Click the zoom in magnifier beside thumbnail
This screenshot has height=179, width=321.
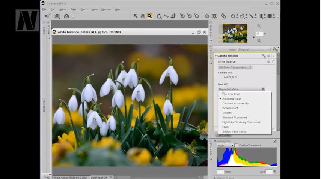pyautogui.click(x=259, y=27)
